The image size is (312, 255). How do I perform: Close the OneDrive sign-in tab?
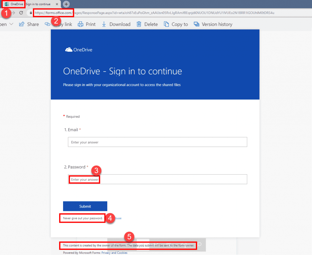57,4
